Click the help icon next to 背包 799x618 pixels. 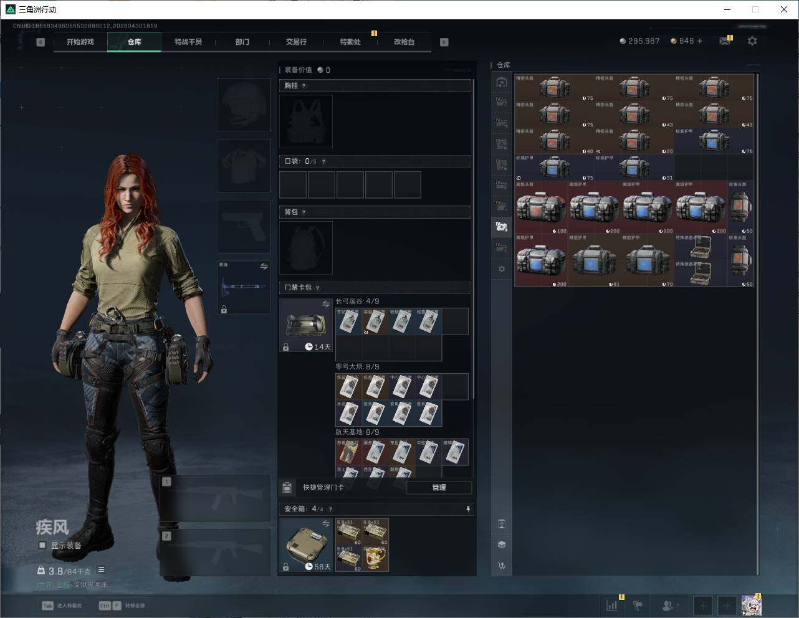[304, 212]
